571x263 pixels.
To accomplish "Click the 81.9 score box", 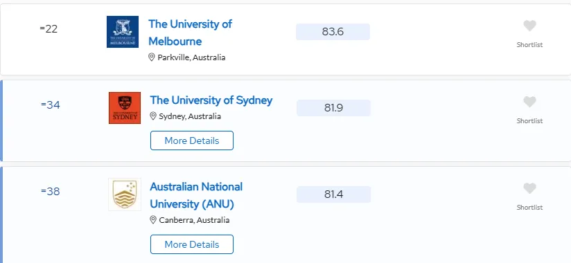I will 333,108.
